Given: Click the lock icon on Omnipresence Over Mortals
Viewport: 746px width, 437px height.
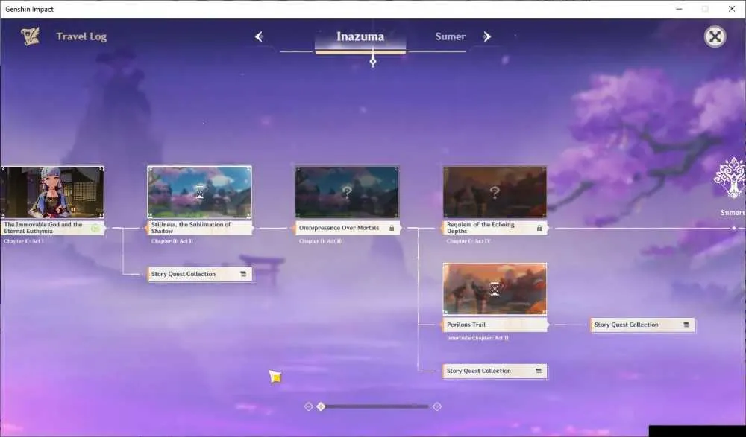Looking at the screenshot, I should pos(392,228).
